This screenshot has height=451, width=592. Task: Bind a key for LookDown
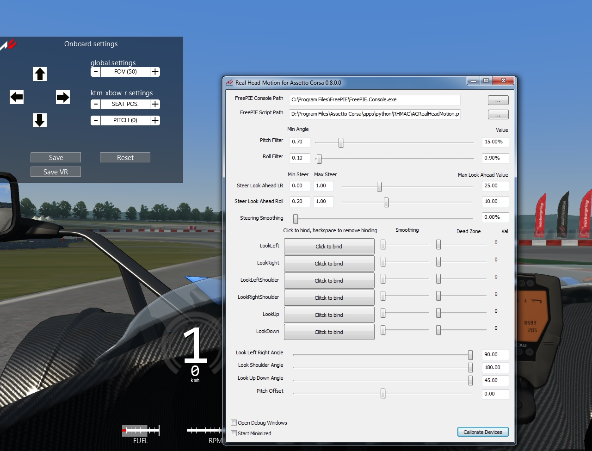[x=329, y=332]
